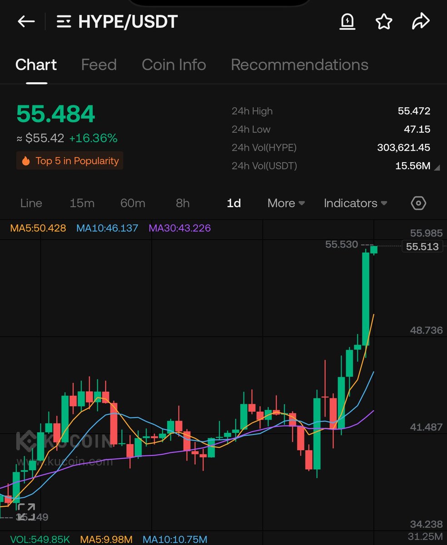This screenshot has height=545, width=447.
Task: Select the 60m timeframe
Action: coord(133,203)
